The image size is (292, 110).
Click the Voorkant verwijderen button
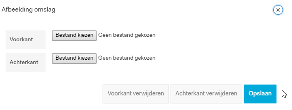click(136, 94)
